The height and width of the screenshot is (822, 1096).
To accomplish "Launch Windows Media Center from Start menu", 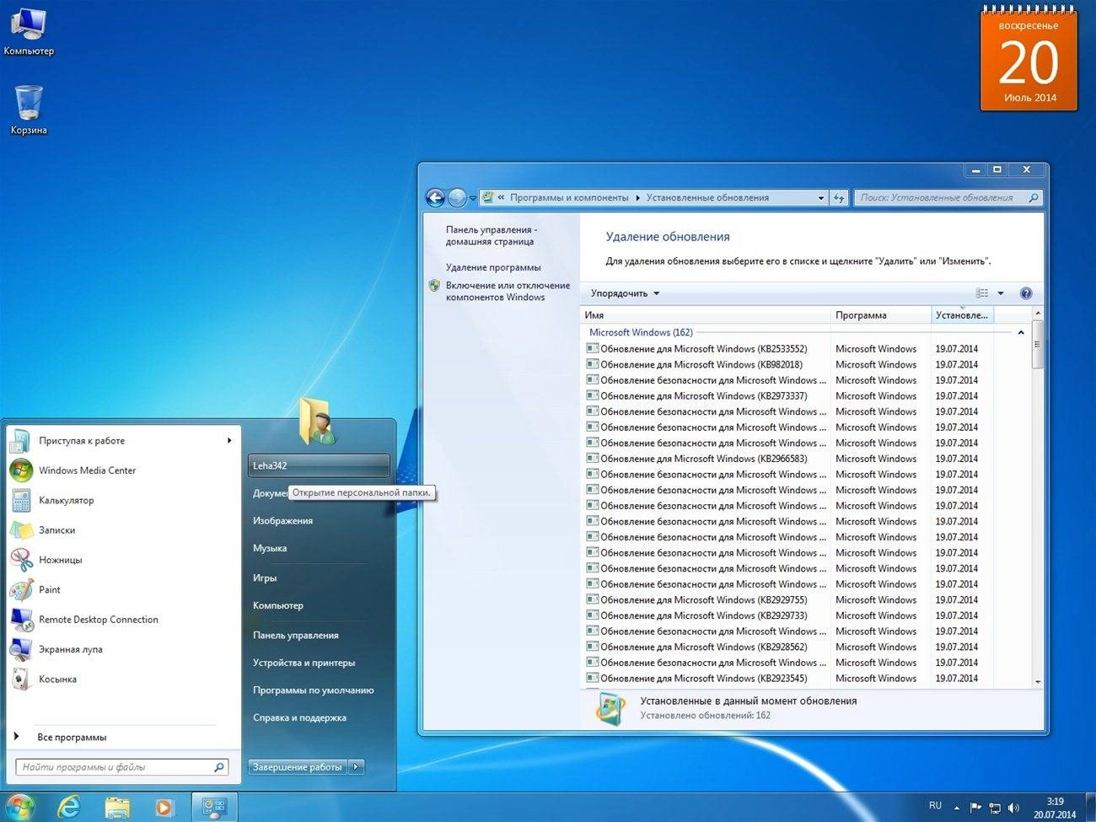I will point(122,470).
